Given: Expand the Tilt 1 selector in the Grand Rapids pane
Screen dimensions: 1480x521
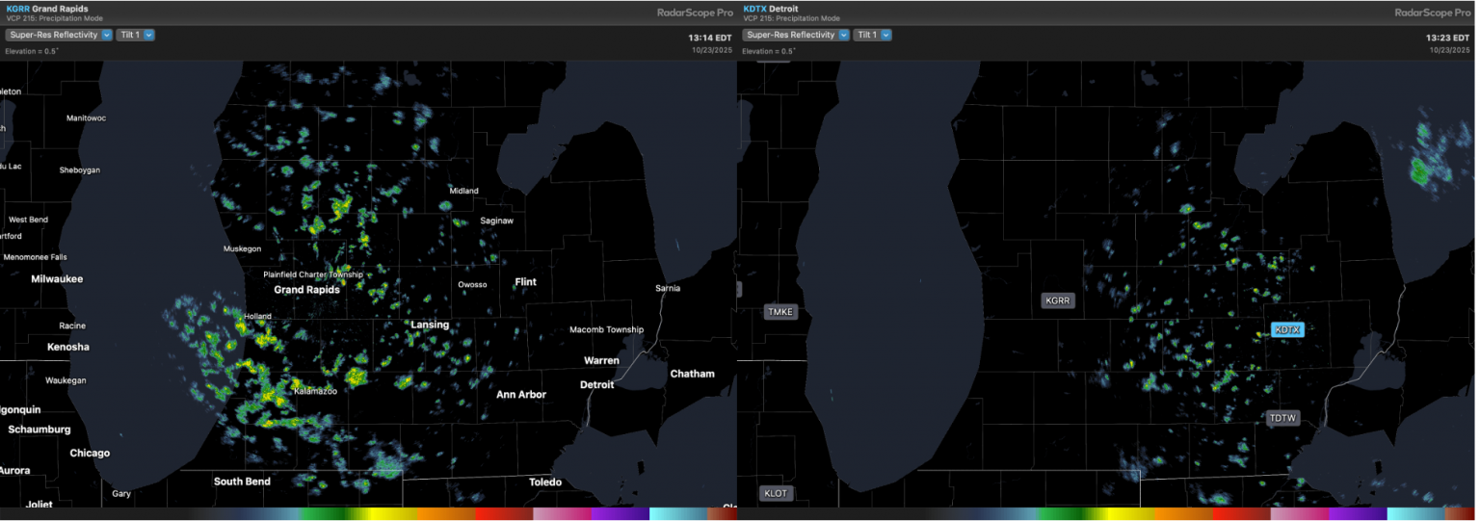Looking at the screenshot, I should pyautogui.click(x=136, y=35).
